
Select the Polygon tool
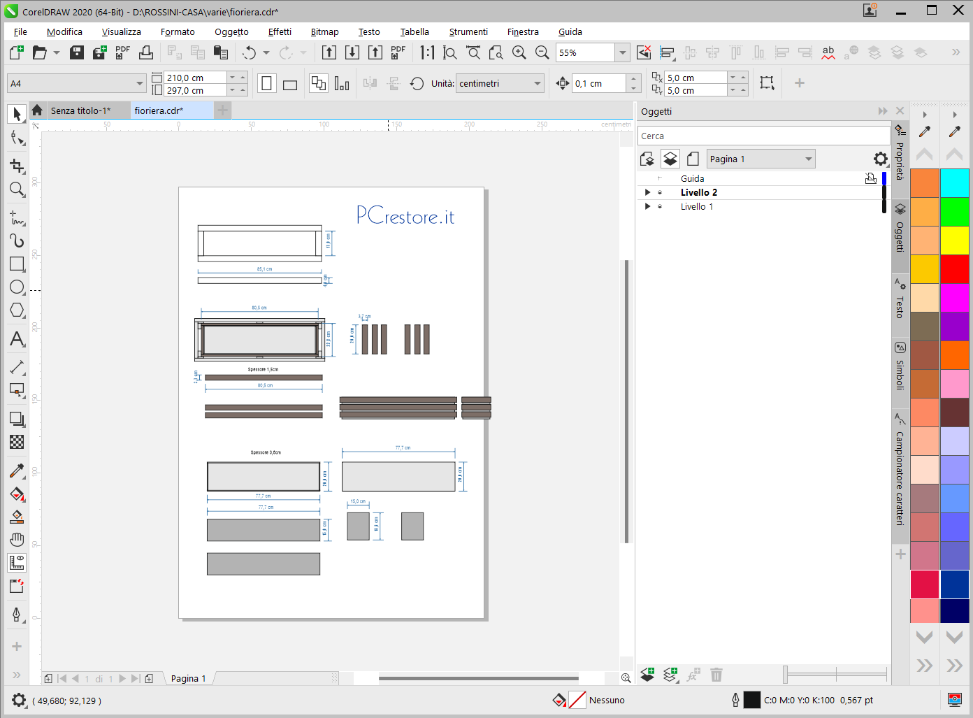pyautogui.click(x=17, y=310)
